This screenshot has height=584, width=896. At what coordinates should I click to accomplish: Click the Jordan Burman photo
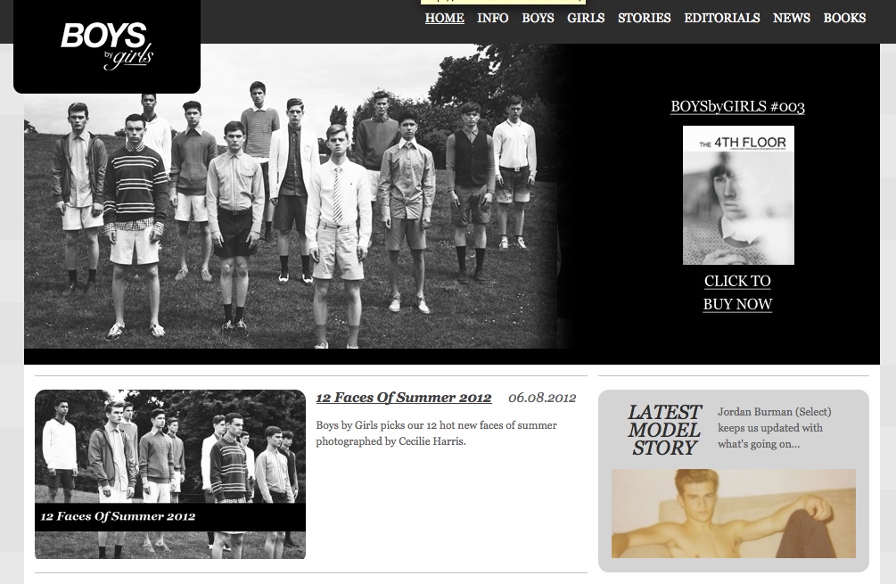click(734, 514)
